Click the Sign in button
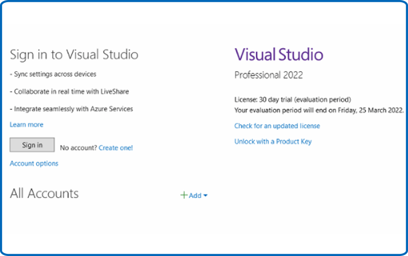The width and height of the screenshot is (408, 256). pyautogui.click(x=32, y=145)
